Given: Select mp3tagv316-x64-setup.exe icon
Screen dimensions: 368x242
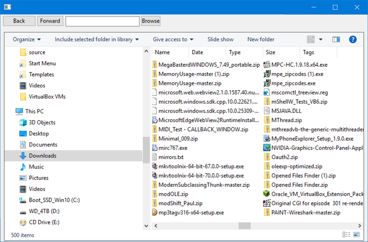Looking at the screenshot, I should click(155, 212).
